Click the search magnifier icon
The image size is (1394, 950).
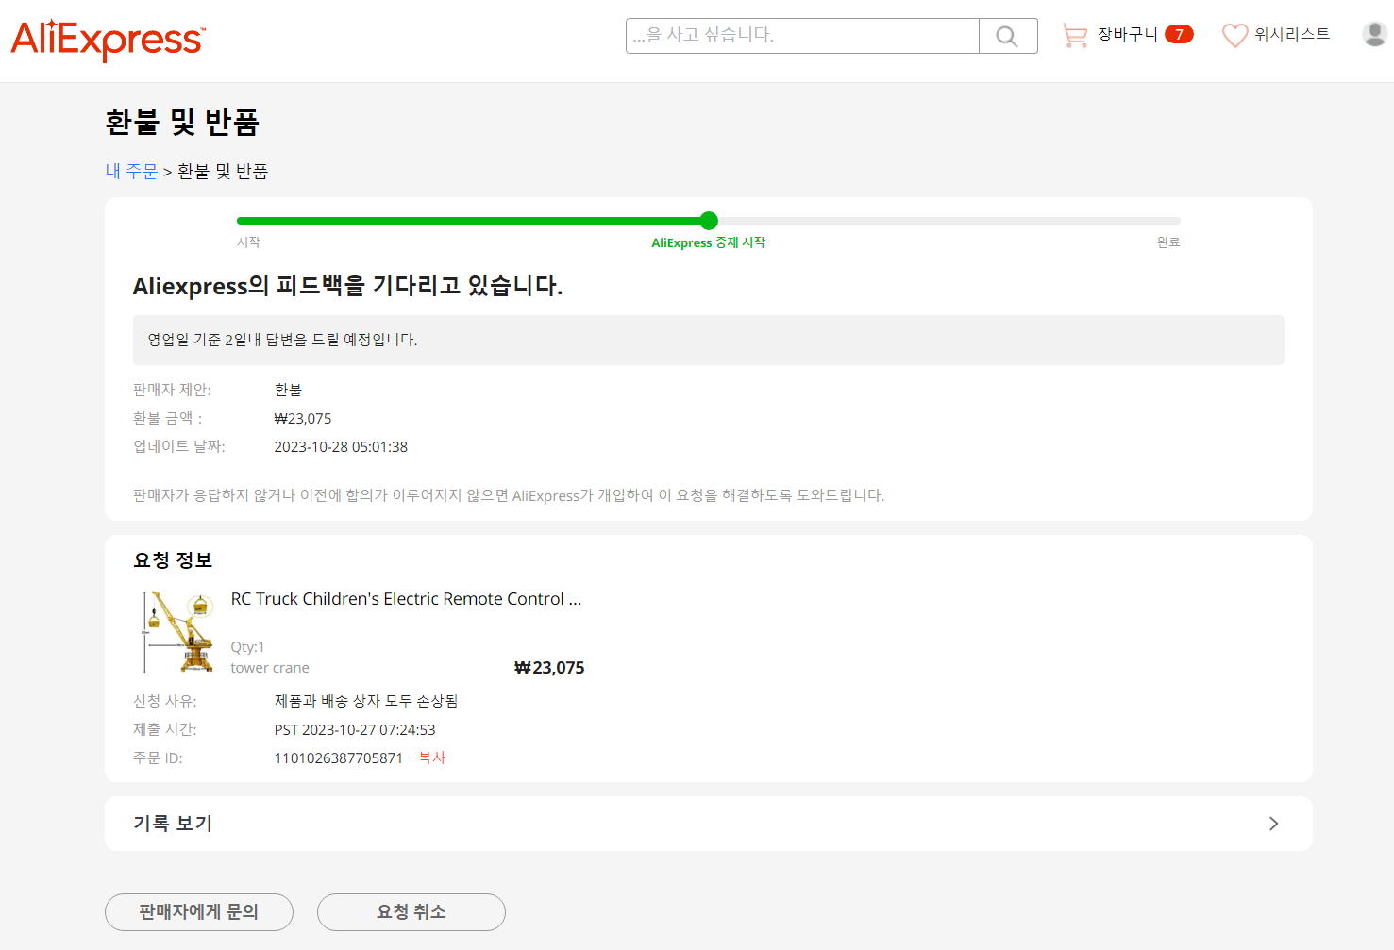click(x=1007, y=36)
